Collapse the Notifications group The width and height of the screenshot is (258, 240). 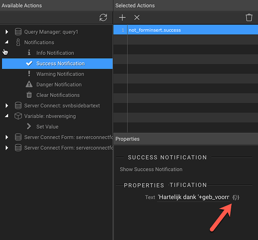tap(7, 42)
